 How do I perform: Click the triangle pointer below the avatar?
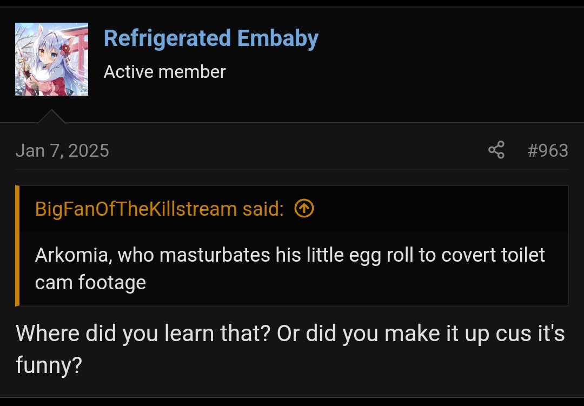click(52, 117)
